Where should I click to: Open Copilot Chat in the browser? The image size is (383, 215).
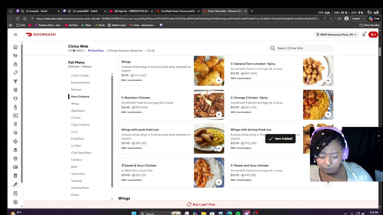pyautogui.click(x=374, y=19)
